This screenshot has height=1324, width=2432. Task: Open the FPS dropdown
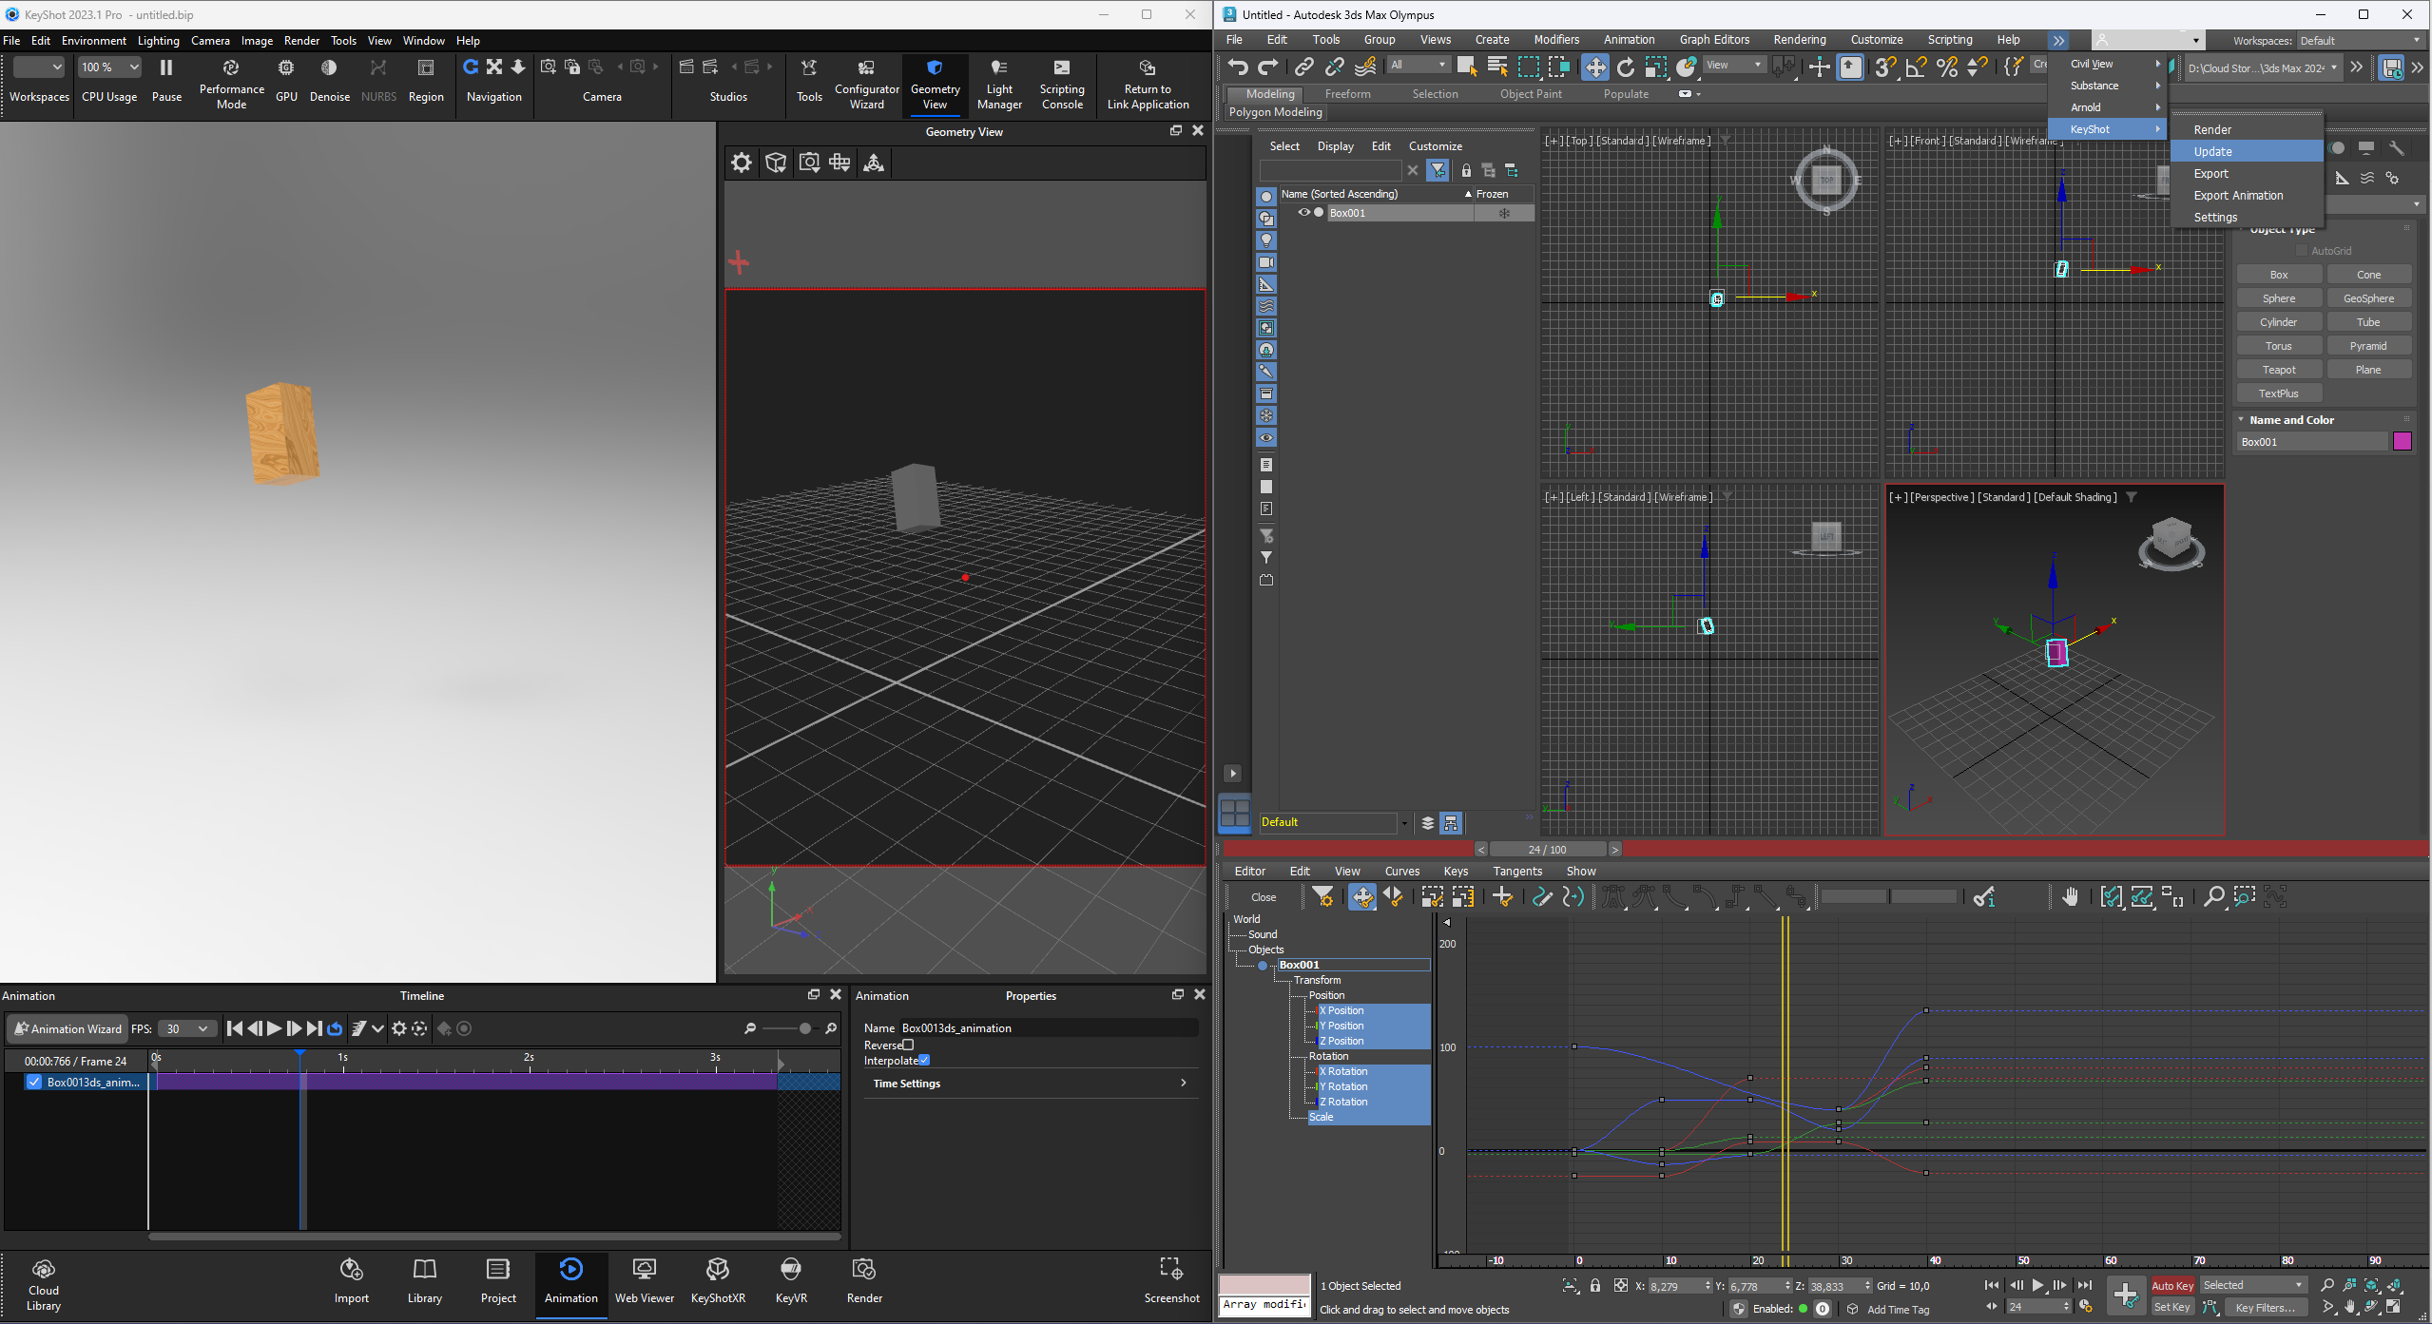click(x=186, y=1028)
